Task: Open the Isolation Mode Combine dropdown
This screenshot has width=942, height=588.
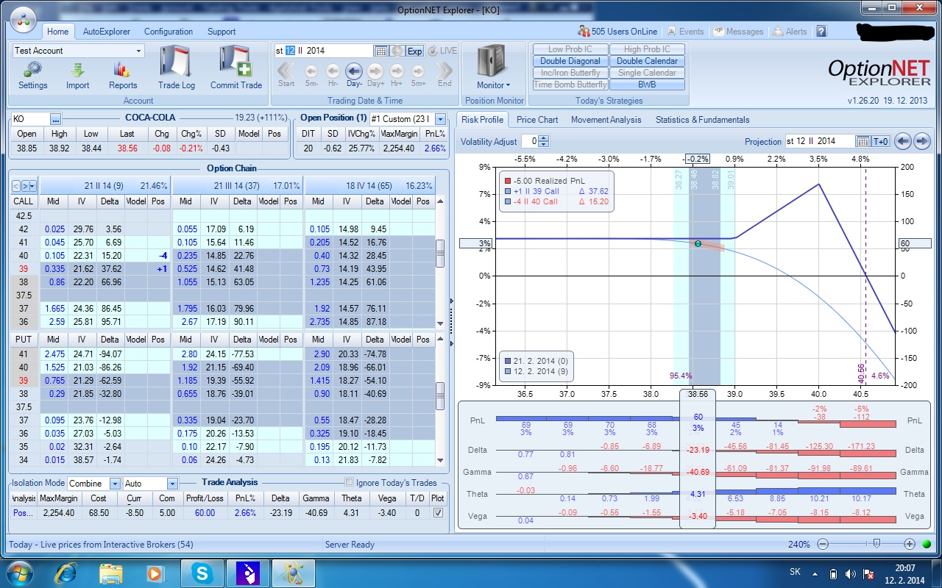Action: 115,484
